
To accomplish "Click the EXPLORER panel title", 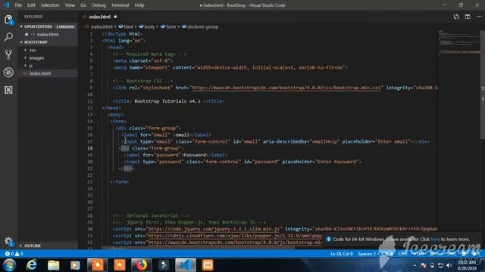I will tap(33, 17).
